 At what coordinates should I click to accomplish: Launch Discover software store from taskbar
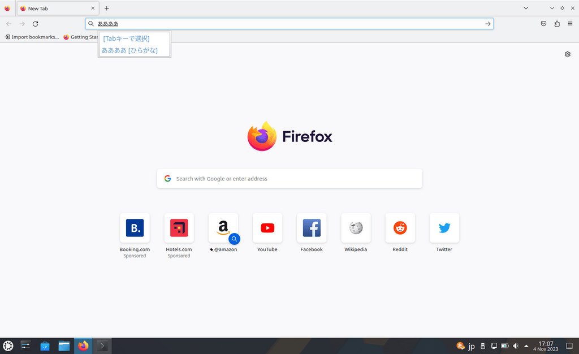pos(45,346)
